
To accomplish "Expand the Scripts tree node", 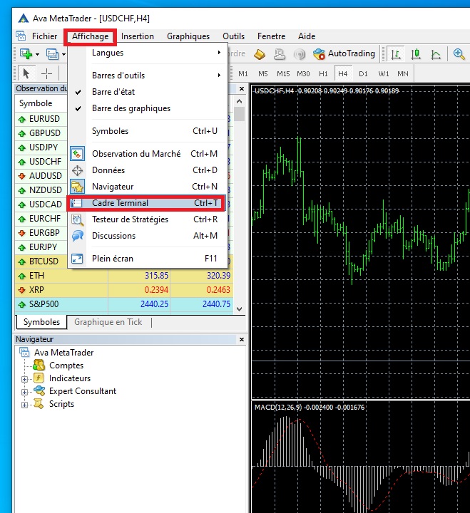I will [x=24, y=405].
